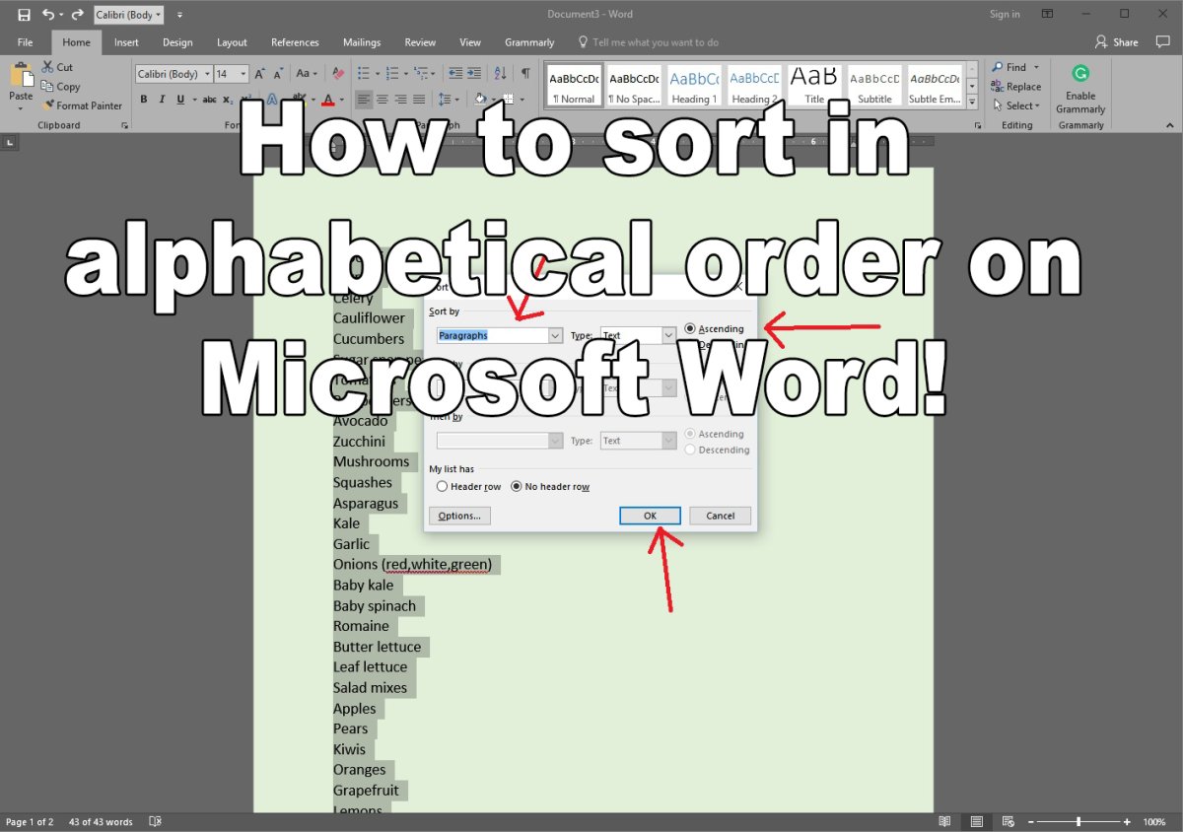Image resolution: width=1183 pixels, height=832 pixels.
Task: Increase the font size
Action: pos(260,74)
